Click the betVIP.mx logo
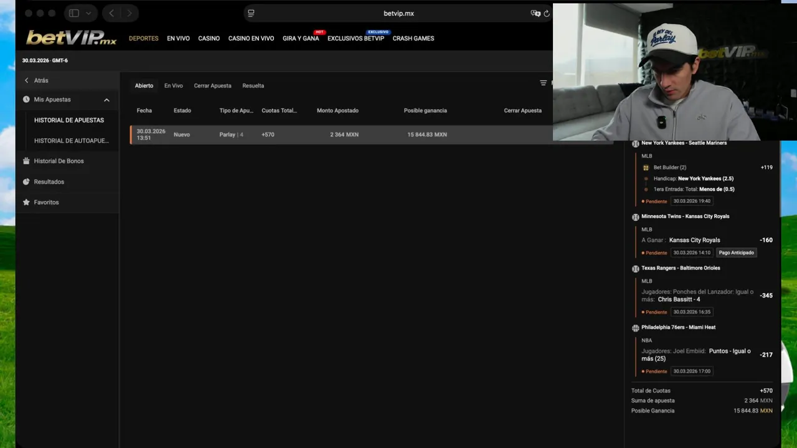The height and width of the screenshot is (448, 797). coord(71,38)
